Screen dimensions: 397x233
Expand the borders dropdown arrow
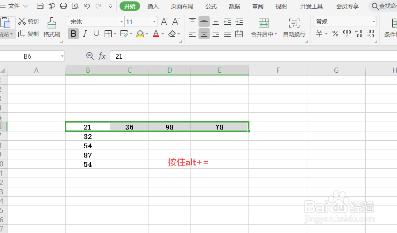pyautogui.click(x=115, y=34)
